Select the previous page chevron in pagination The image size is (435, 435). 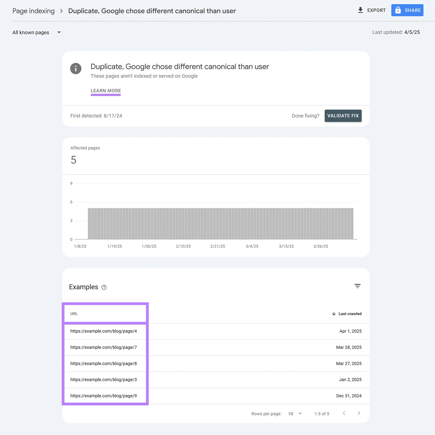[x=344, y=413]
